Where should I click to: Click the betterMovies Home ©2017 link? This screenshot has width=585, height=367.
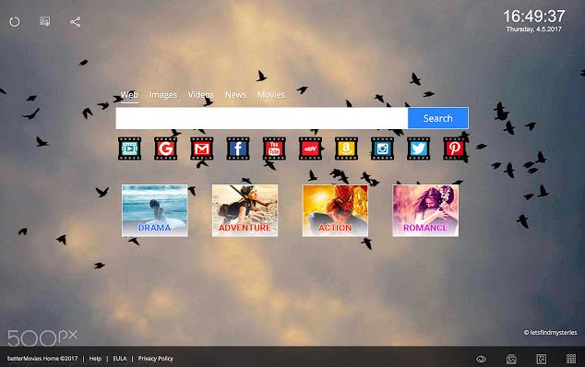42,359
